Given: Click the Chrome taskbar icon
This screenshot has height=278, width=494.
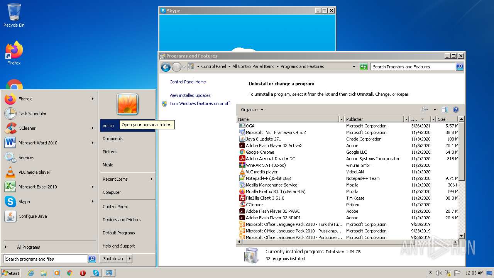Looking at the screenshot, I should point(70,273).
